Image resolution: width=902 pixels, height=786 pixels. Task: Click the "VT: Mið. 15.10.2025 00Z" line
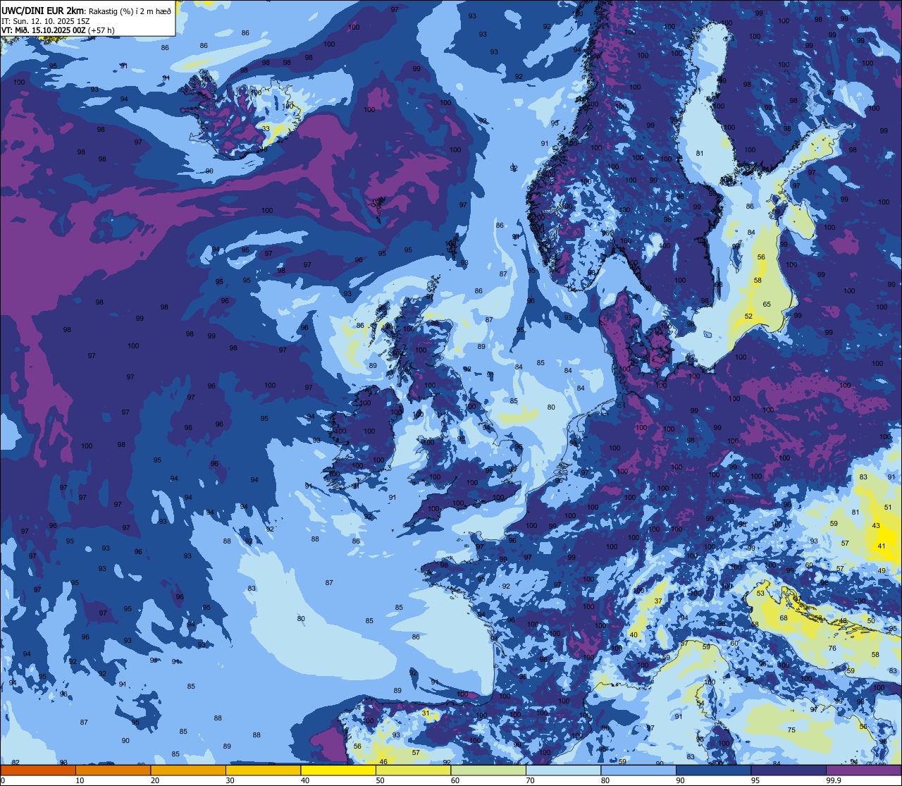44,30
